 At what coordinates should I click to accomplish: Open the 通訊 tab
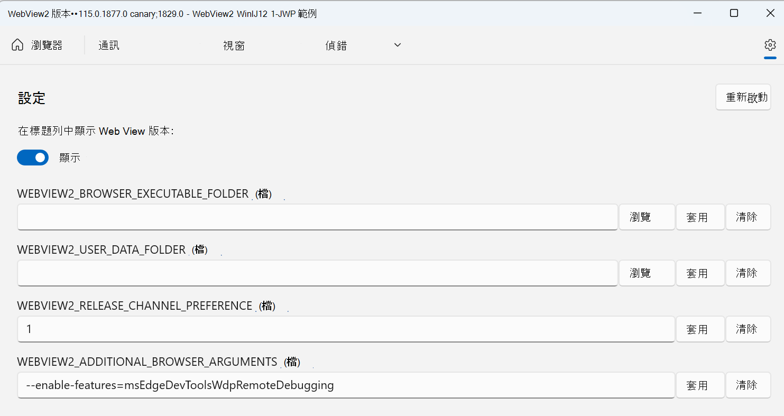(109, 45)
